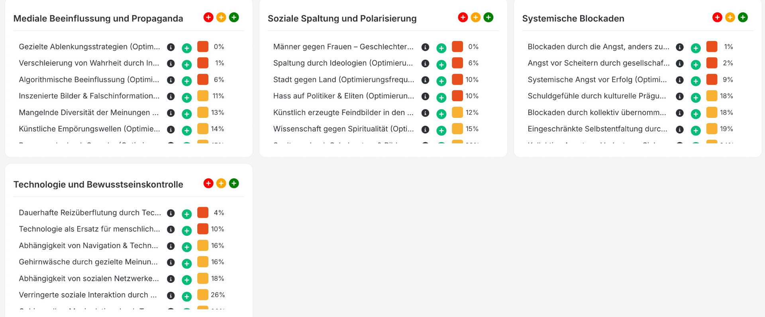
Task: Click Technologie als Ersatz für menschlich item
Action: pyautogui.click(x=89, y=229)
